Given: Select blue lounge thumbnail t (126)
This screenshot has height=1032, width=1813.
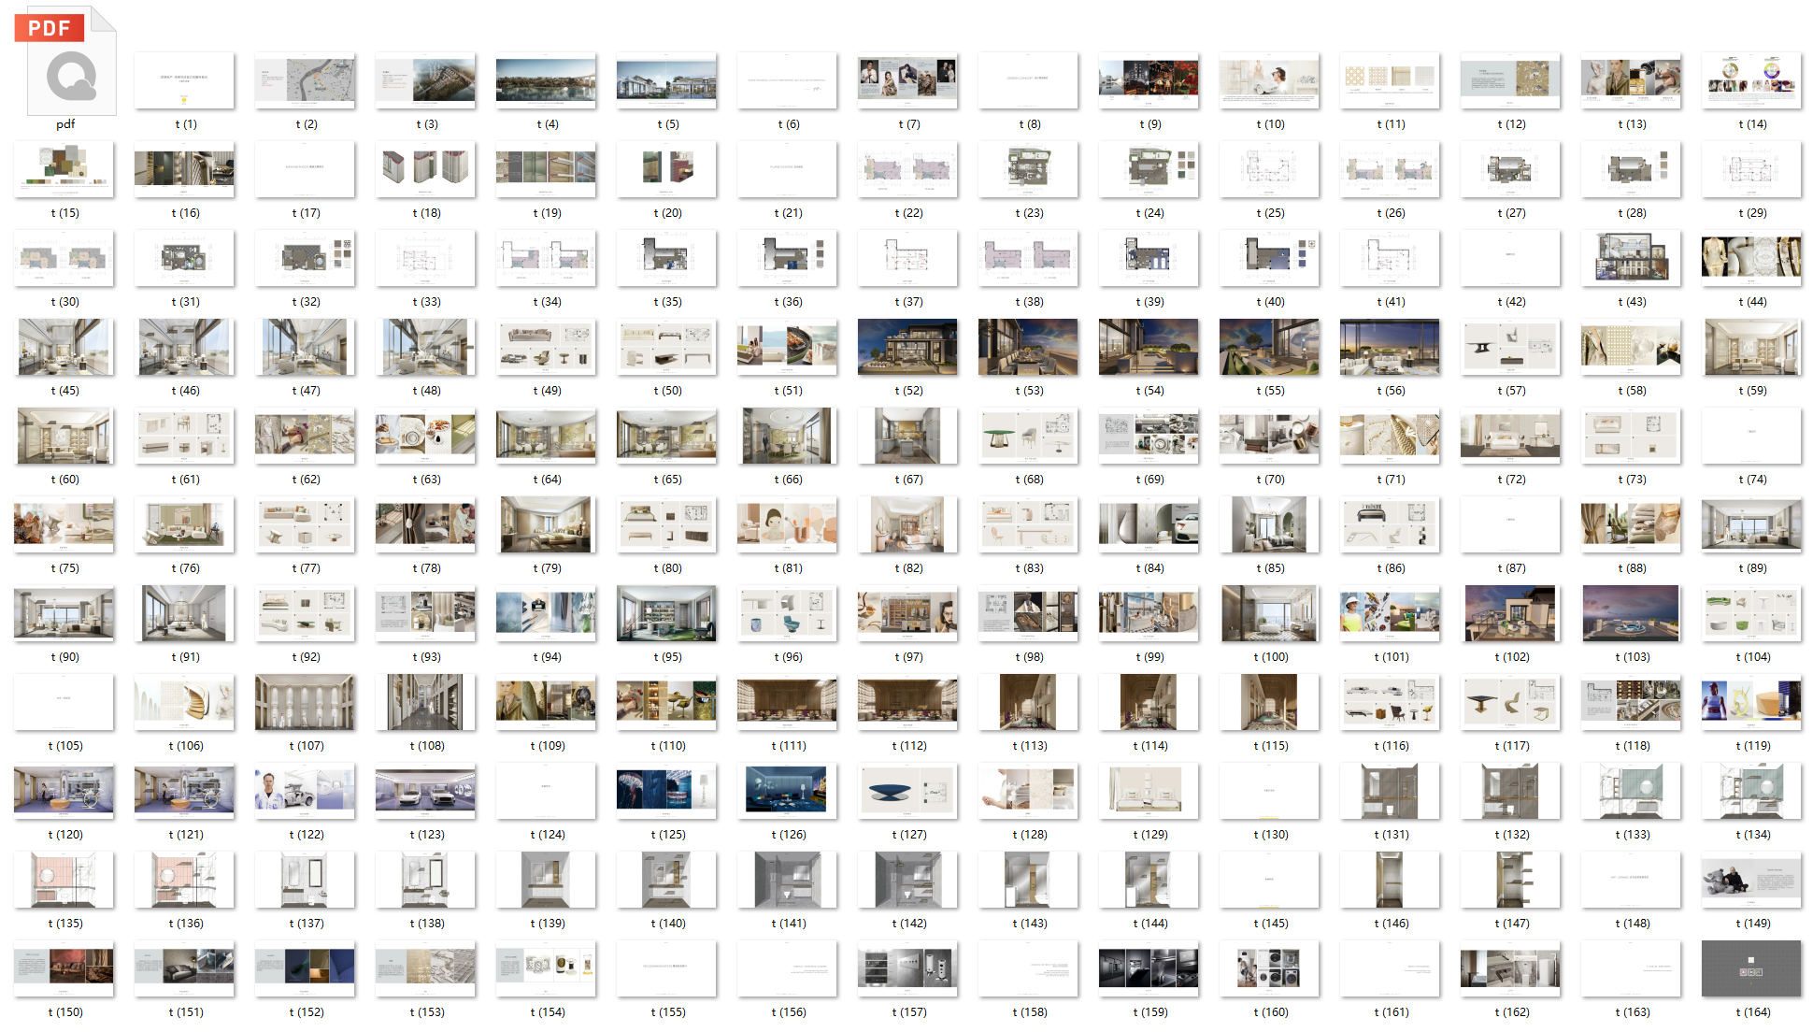Looking at the screenshot, I should tap(787, 791).
